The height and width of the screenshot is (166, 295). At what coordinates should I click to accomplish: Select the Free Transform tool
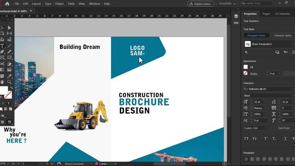(9, 64)
